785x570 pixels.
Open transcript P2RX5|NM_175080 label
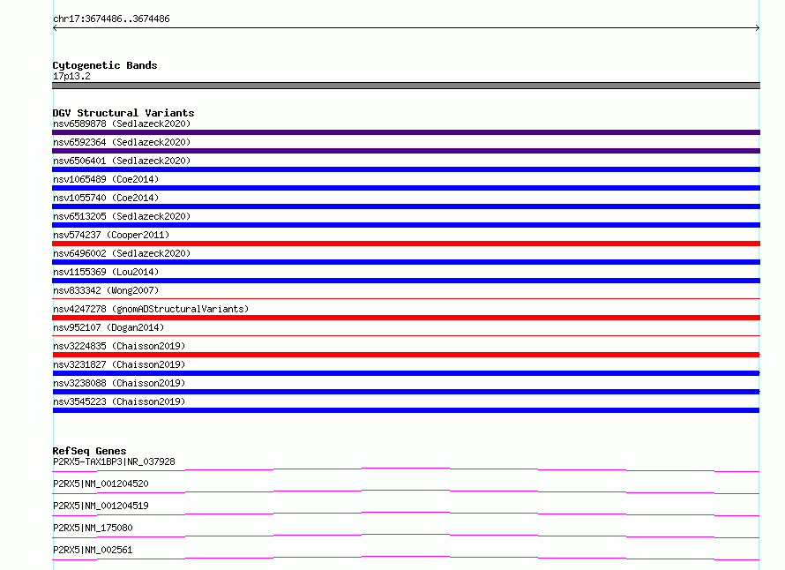(93, 528)
